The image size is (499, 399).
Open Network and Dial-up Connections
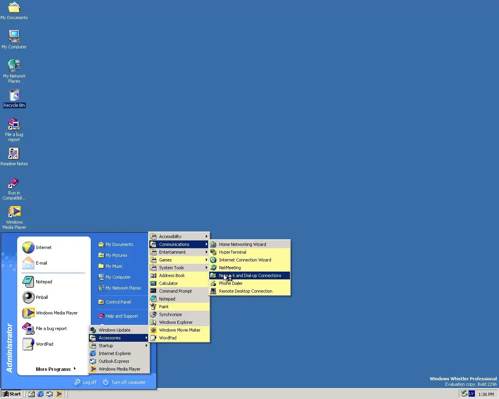(250, 275)
